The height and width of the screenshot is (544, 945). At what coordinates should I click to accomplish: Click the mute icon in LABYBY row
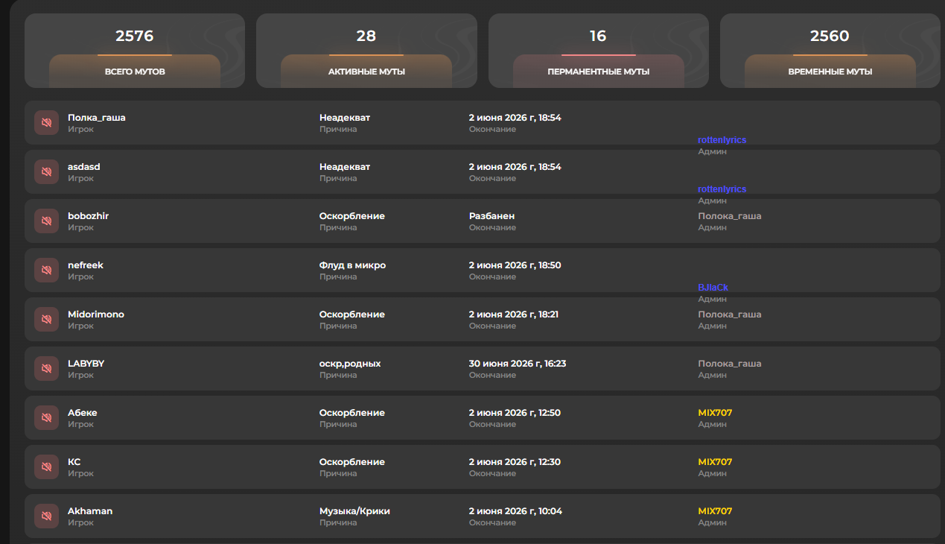46,369
